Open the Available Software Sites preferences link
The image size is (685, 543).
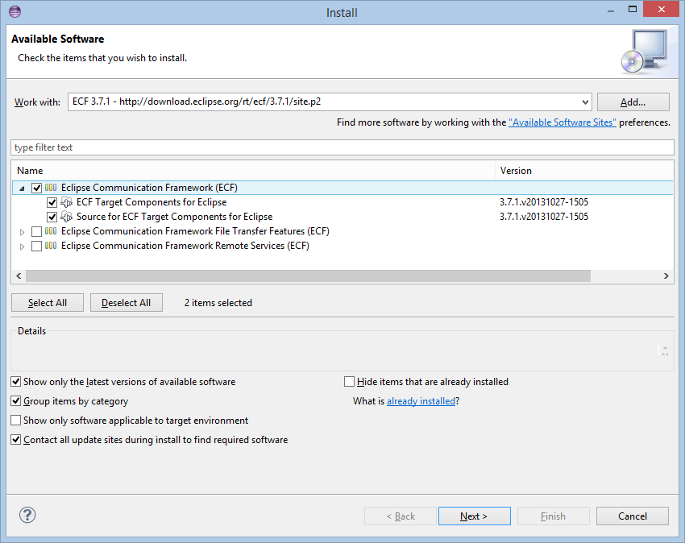tap(563, 122)
